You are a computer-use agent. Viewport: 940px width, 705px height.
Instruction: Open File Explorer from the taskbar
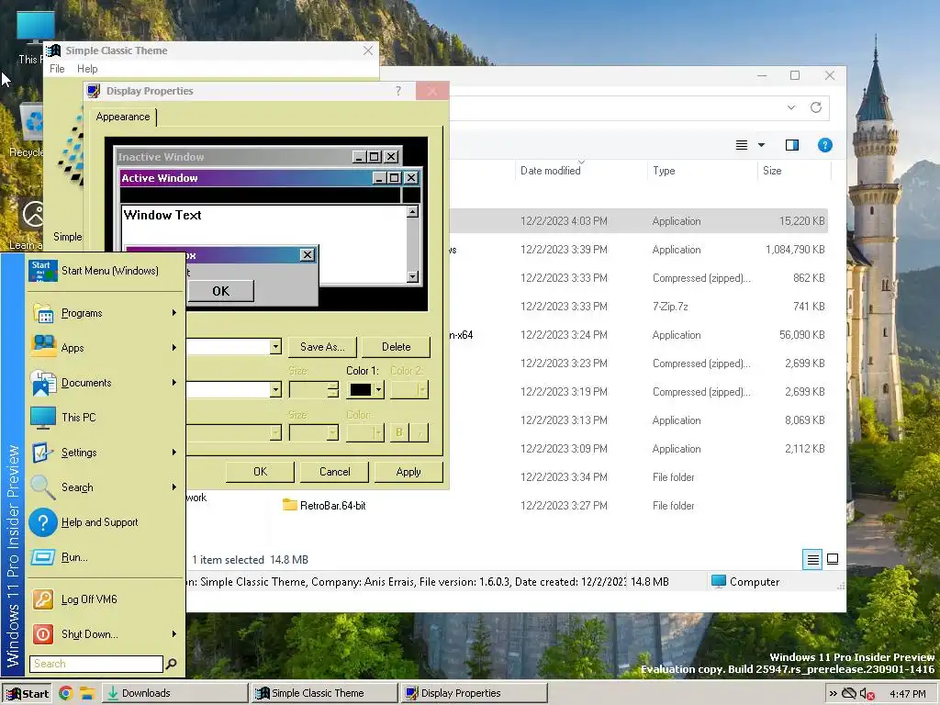tap(87, 694)
